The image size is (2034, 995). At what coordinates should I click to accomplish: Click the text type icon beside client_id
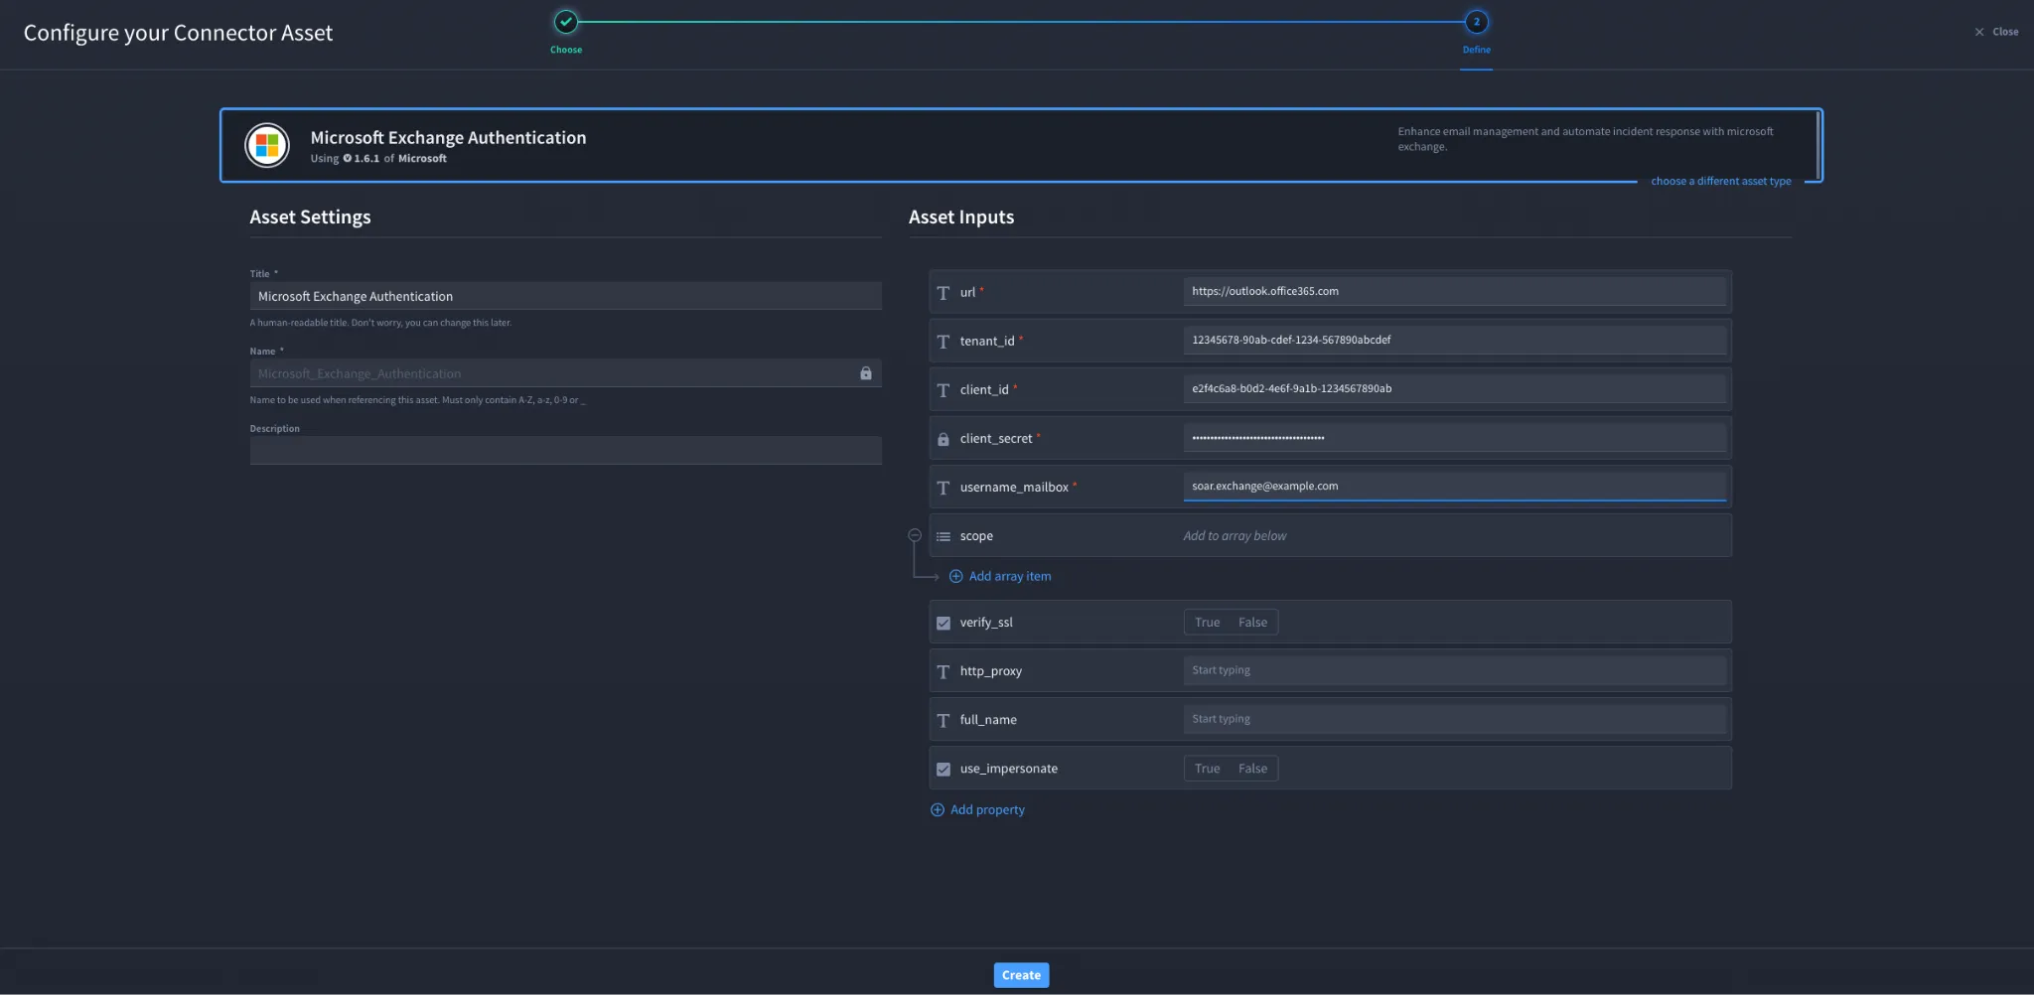coord(944,390)
